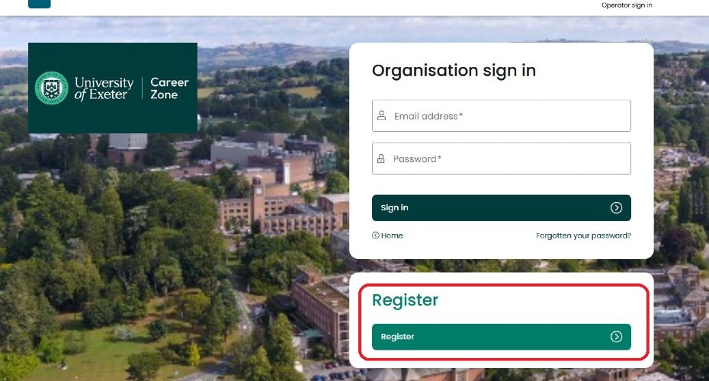This screenshot has height=381, width=709.
Task: Click the University of Exeter wordmark text
Action: click(x=104, y=88)
